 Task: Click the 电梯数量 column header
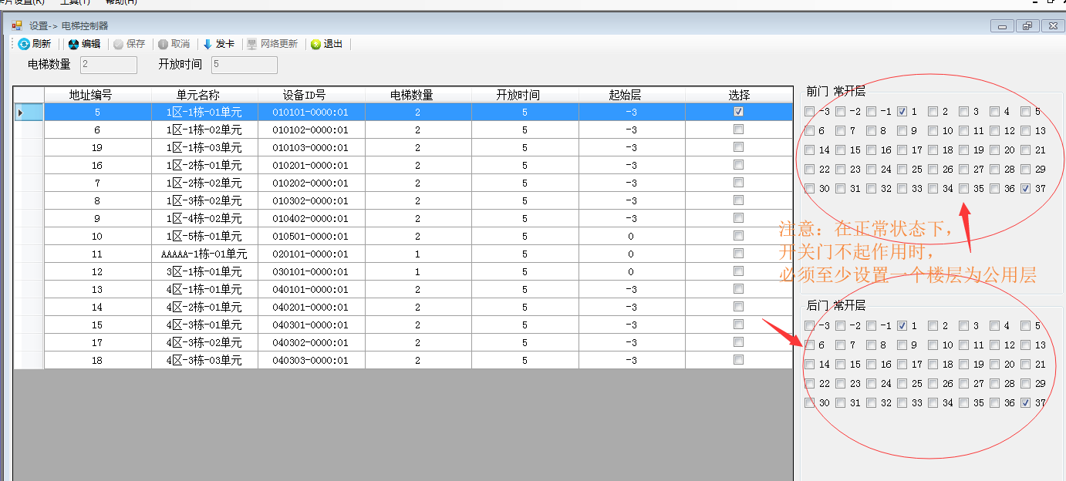[x=418, y=95]
